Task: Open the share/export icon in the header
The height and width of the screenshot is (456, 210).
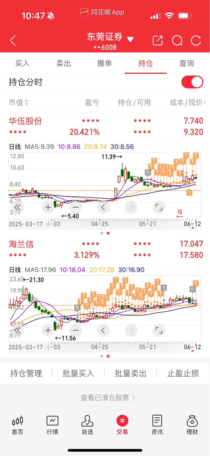Action: click(x=158, y=41)
